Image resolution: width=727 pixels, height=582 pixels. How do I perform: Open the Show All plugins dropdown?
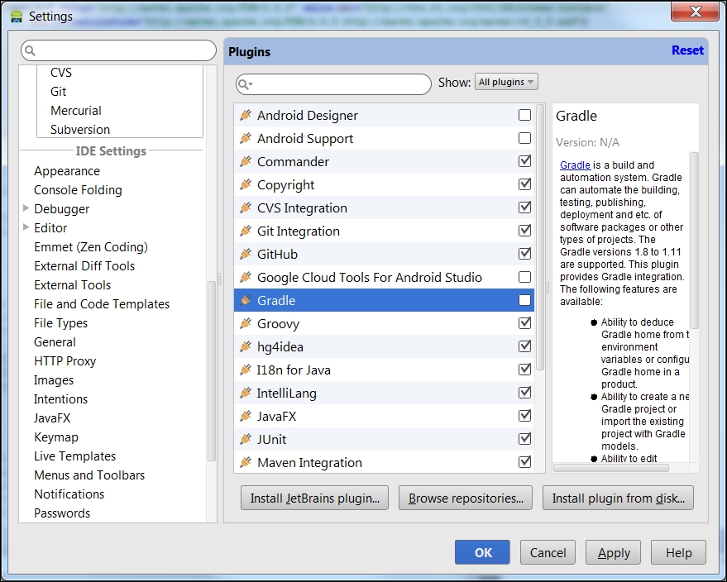[506, 82]
